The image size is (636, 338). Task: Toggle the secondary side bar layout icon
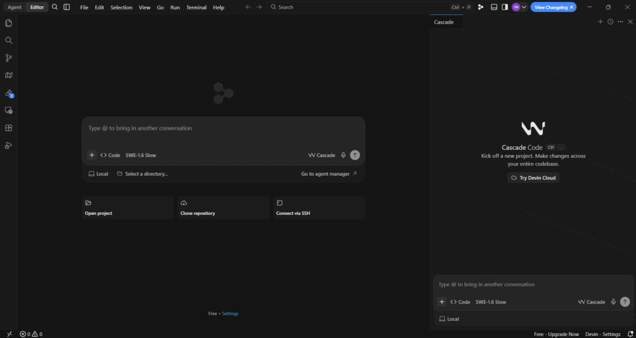point(504,7)
